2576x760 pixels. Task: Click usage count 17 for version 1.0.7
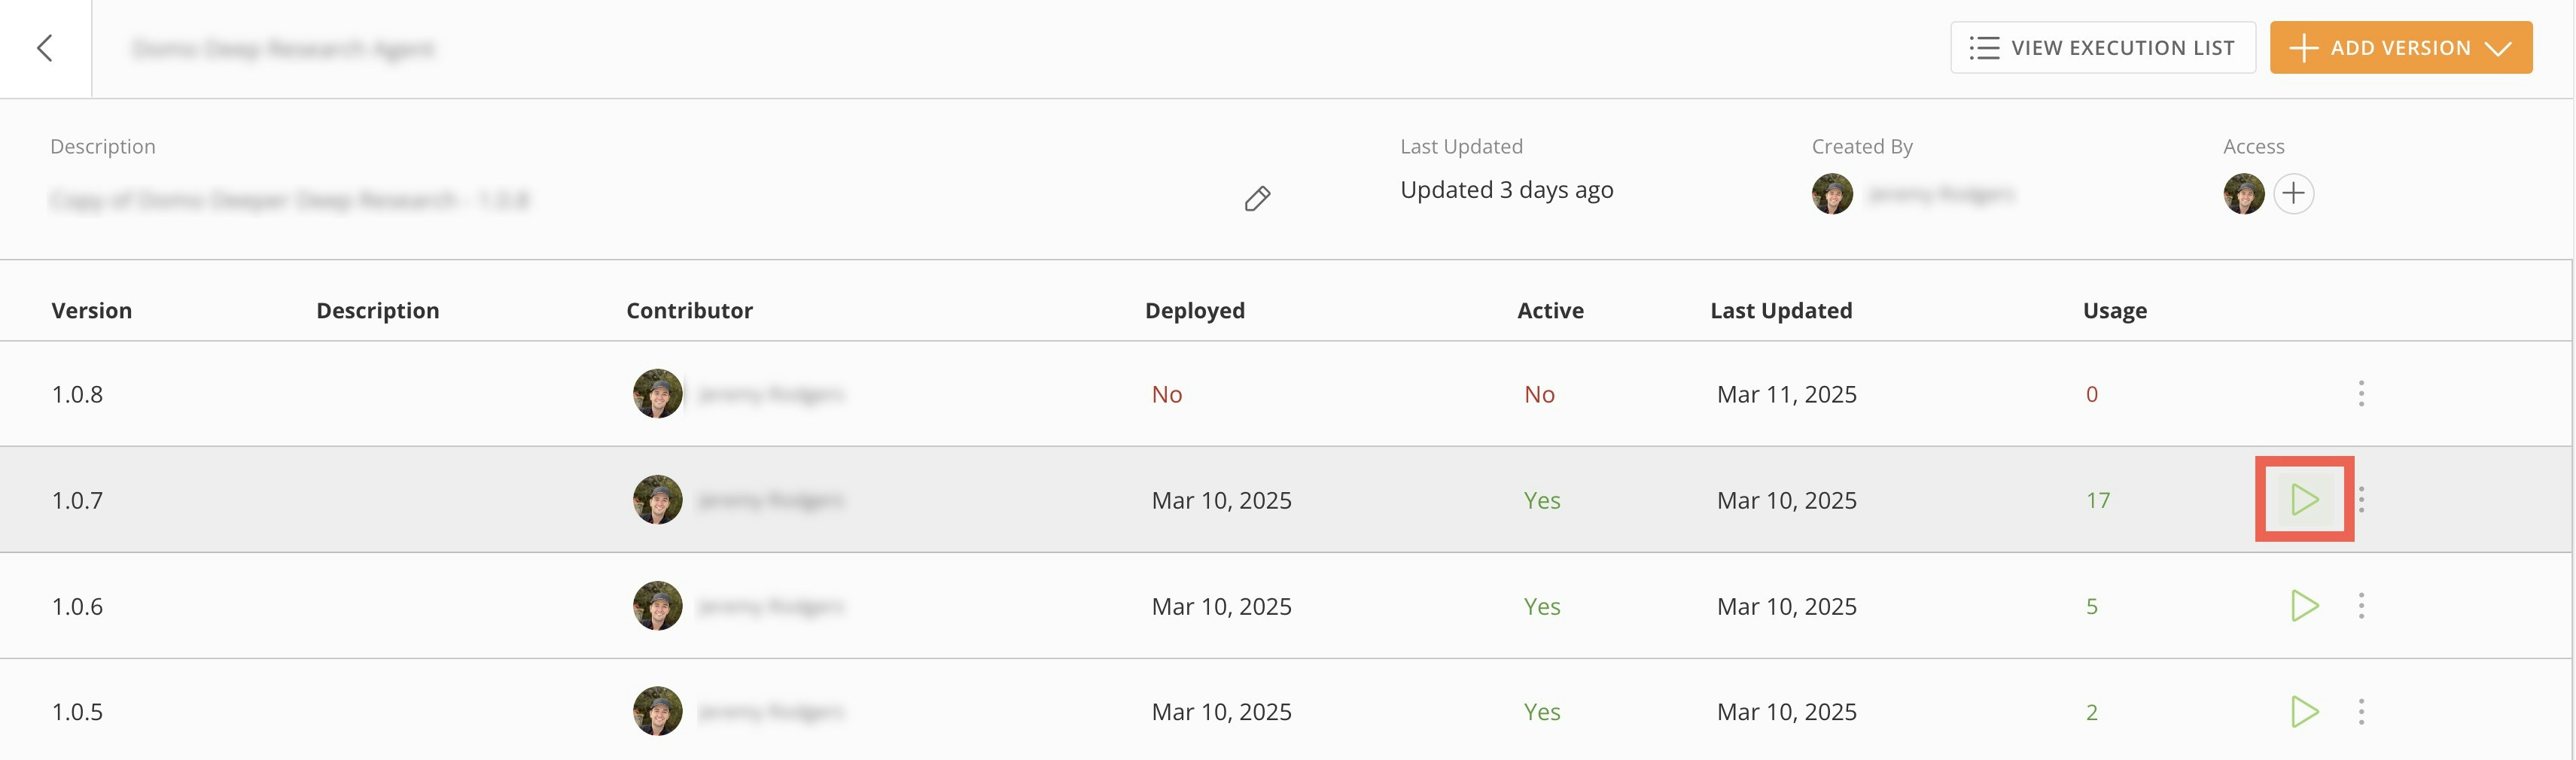[x=2097, y=500]
